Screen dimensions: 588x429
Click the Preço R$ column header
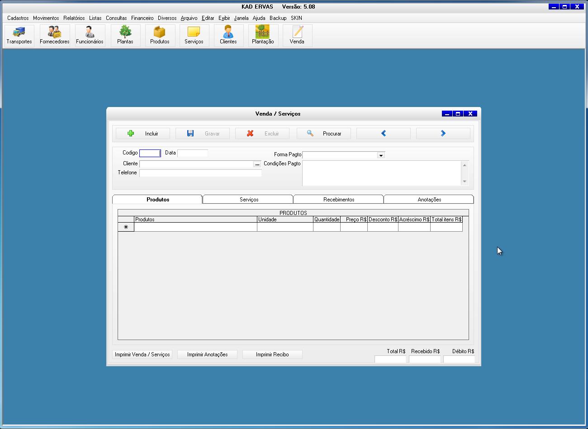[354, 219]
